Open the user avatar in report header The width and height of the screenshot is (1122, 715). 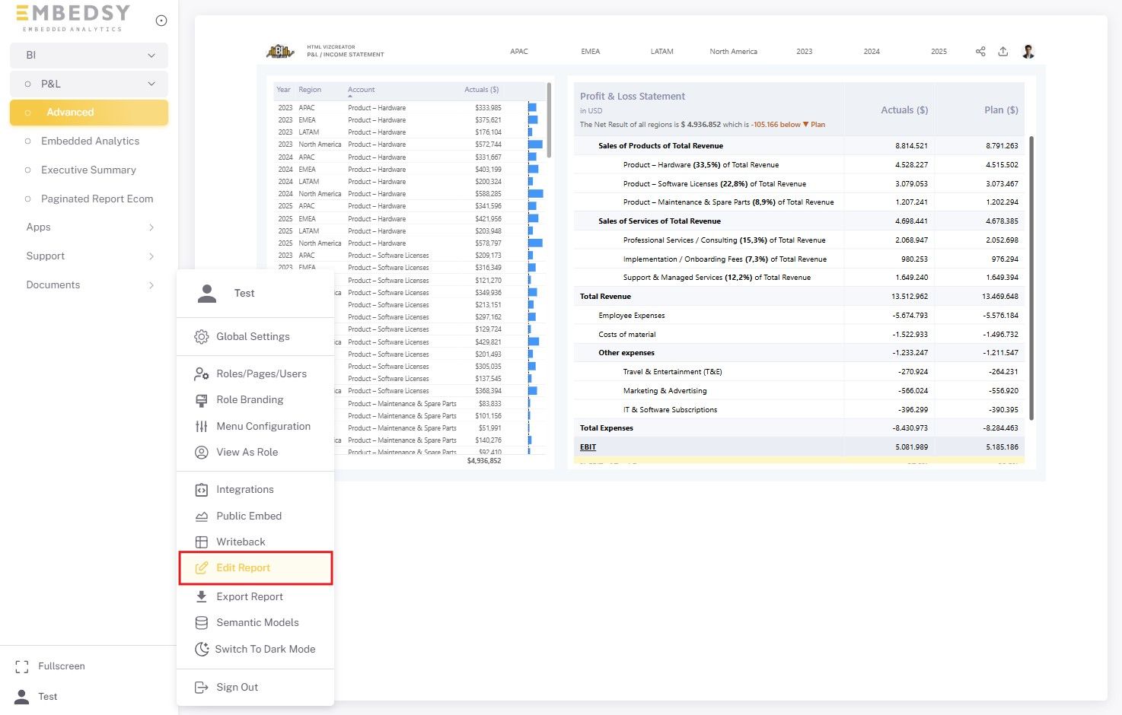[x=1028, y=52]
